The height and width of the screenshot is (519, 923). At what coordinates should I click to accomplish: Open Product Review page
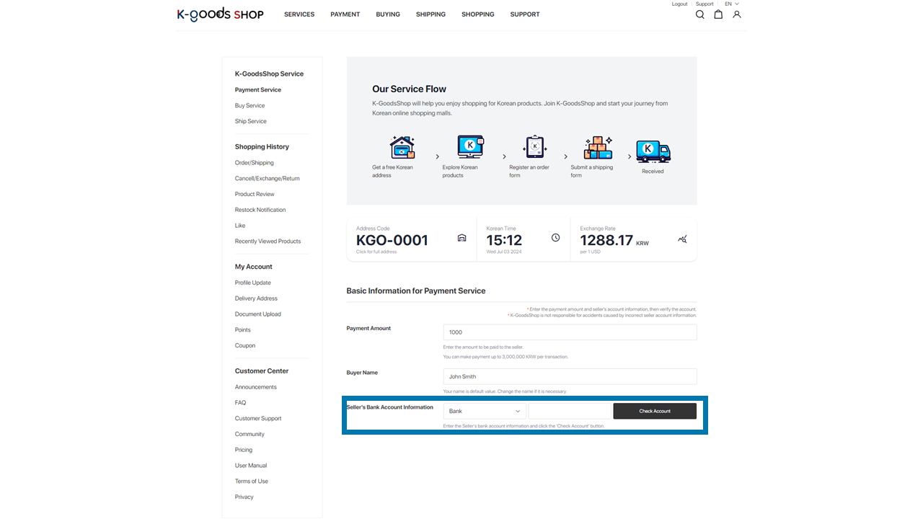(255, 195)
